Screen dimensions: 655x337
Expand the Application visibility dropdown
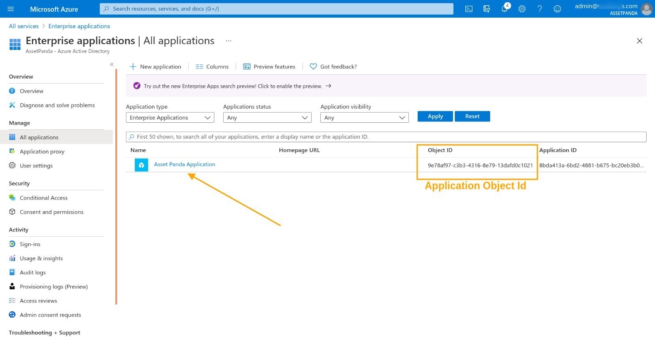pos(365,117)
